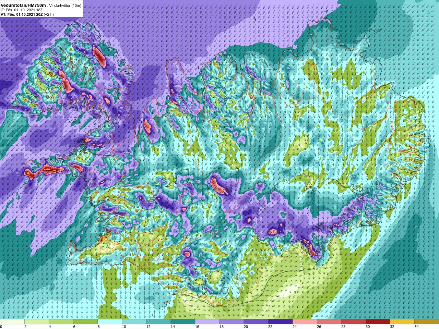Pick the 14–16 dark teal legend swatch
439x329 pixels.
(183, 322)
